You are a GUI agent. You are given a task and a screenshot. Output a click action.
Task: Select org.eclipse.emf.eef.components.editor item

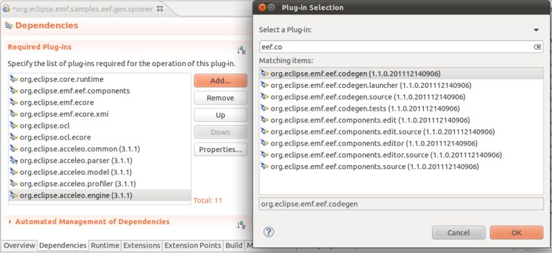coord(401,143)
